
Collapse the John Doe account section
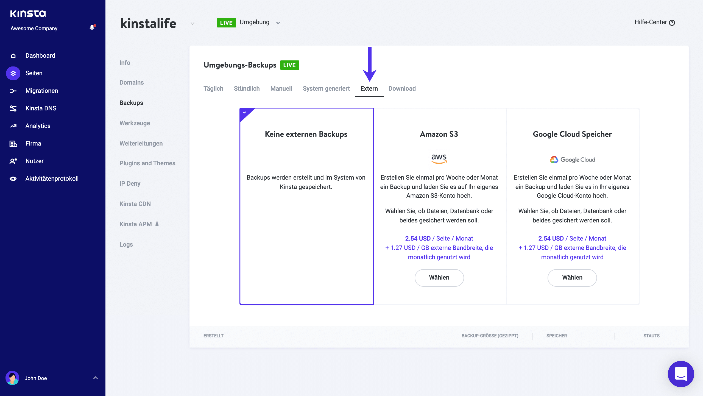coord(96,378)
